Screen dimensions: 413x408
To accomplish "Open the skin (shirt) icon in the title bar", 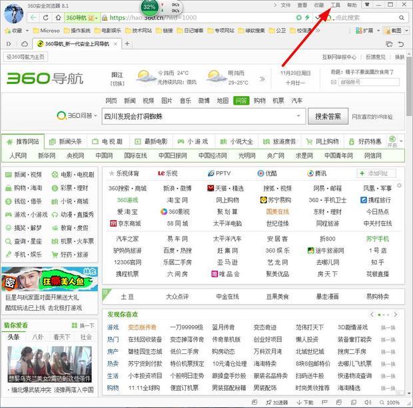I will (x=367, y=5).
